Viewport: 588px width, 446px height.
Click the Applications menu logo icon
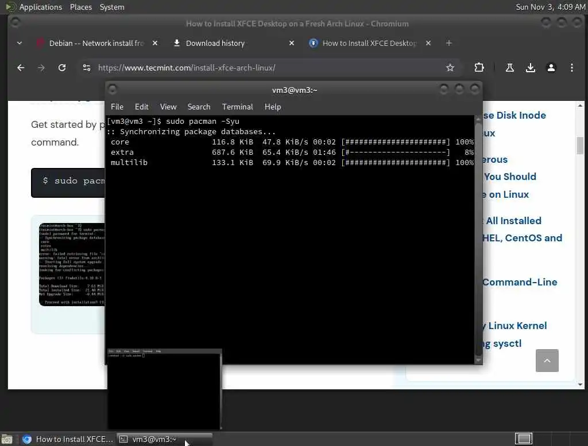pos(10,7)
